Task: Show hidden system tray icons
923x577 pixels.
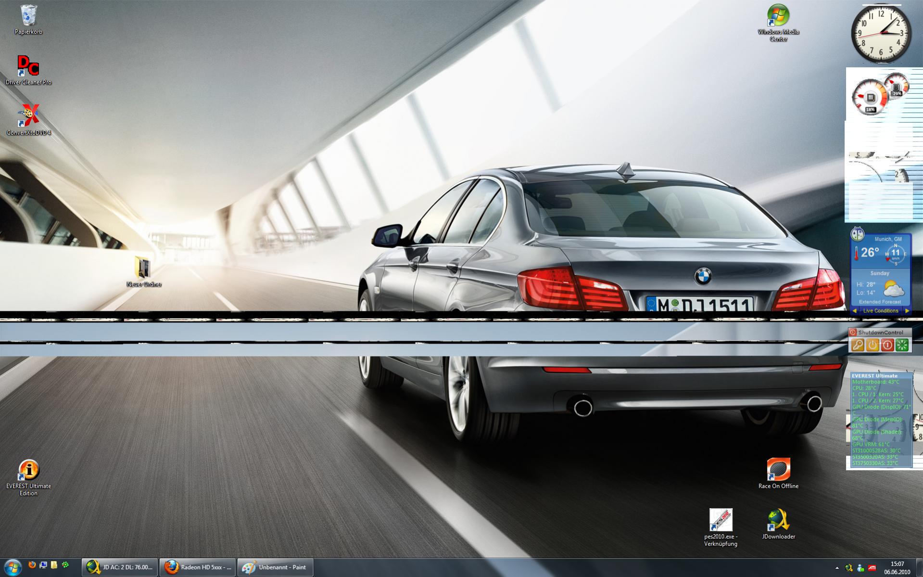Action: pyautogui.click(x=837, y=568)
